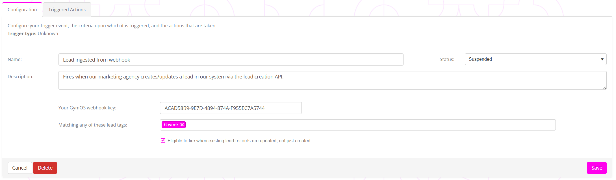Remove the '6 week' lead tag
Image resolution: width=616 pixels, height=180 pixels.
(182, 125)
